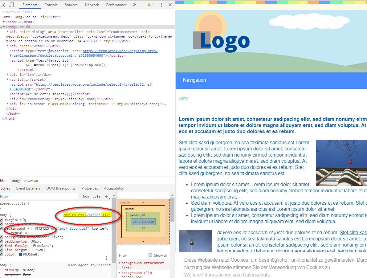Close the DevTools panel
The width and height of the screenshot is (367, 278).
click(170, 5)
